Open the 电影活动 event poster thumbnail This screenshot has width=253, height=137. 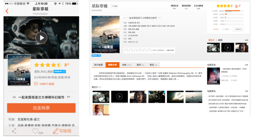(x=213, y=76)
